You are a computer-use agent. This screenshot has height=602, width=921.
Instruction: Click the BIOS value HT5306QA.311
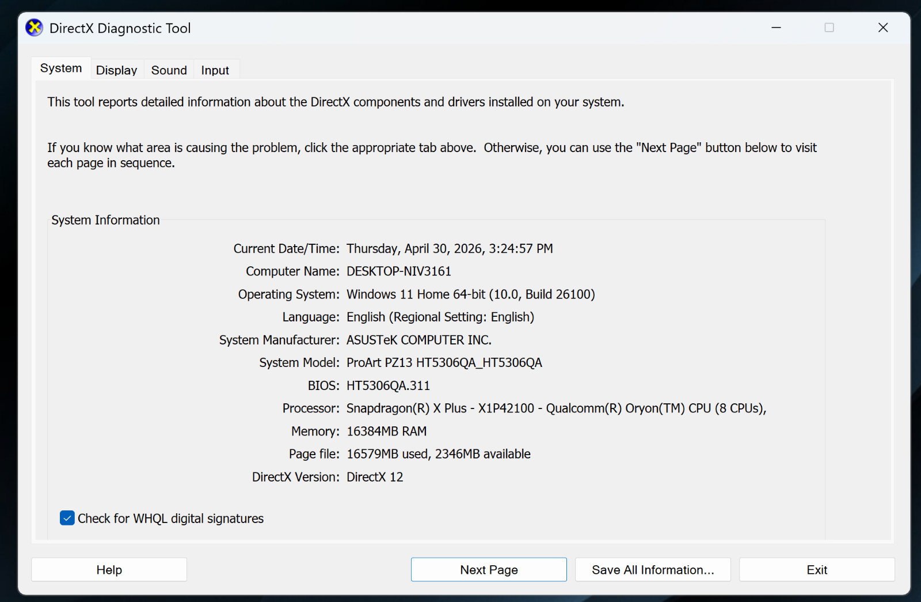pos(389,385)
